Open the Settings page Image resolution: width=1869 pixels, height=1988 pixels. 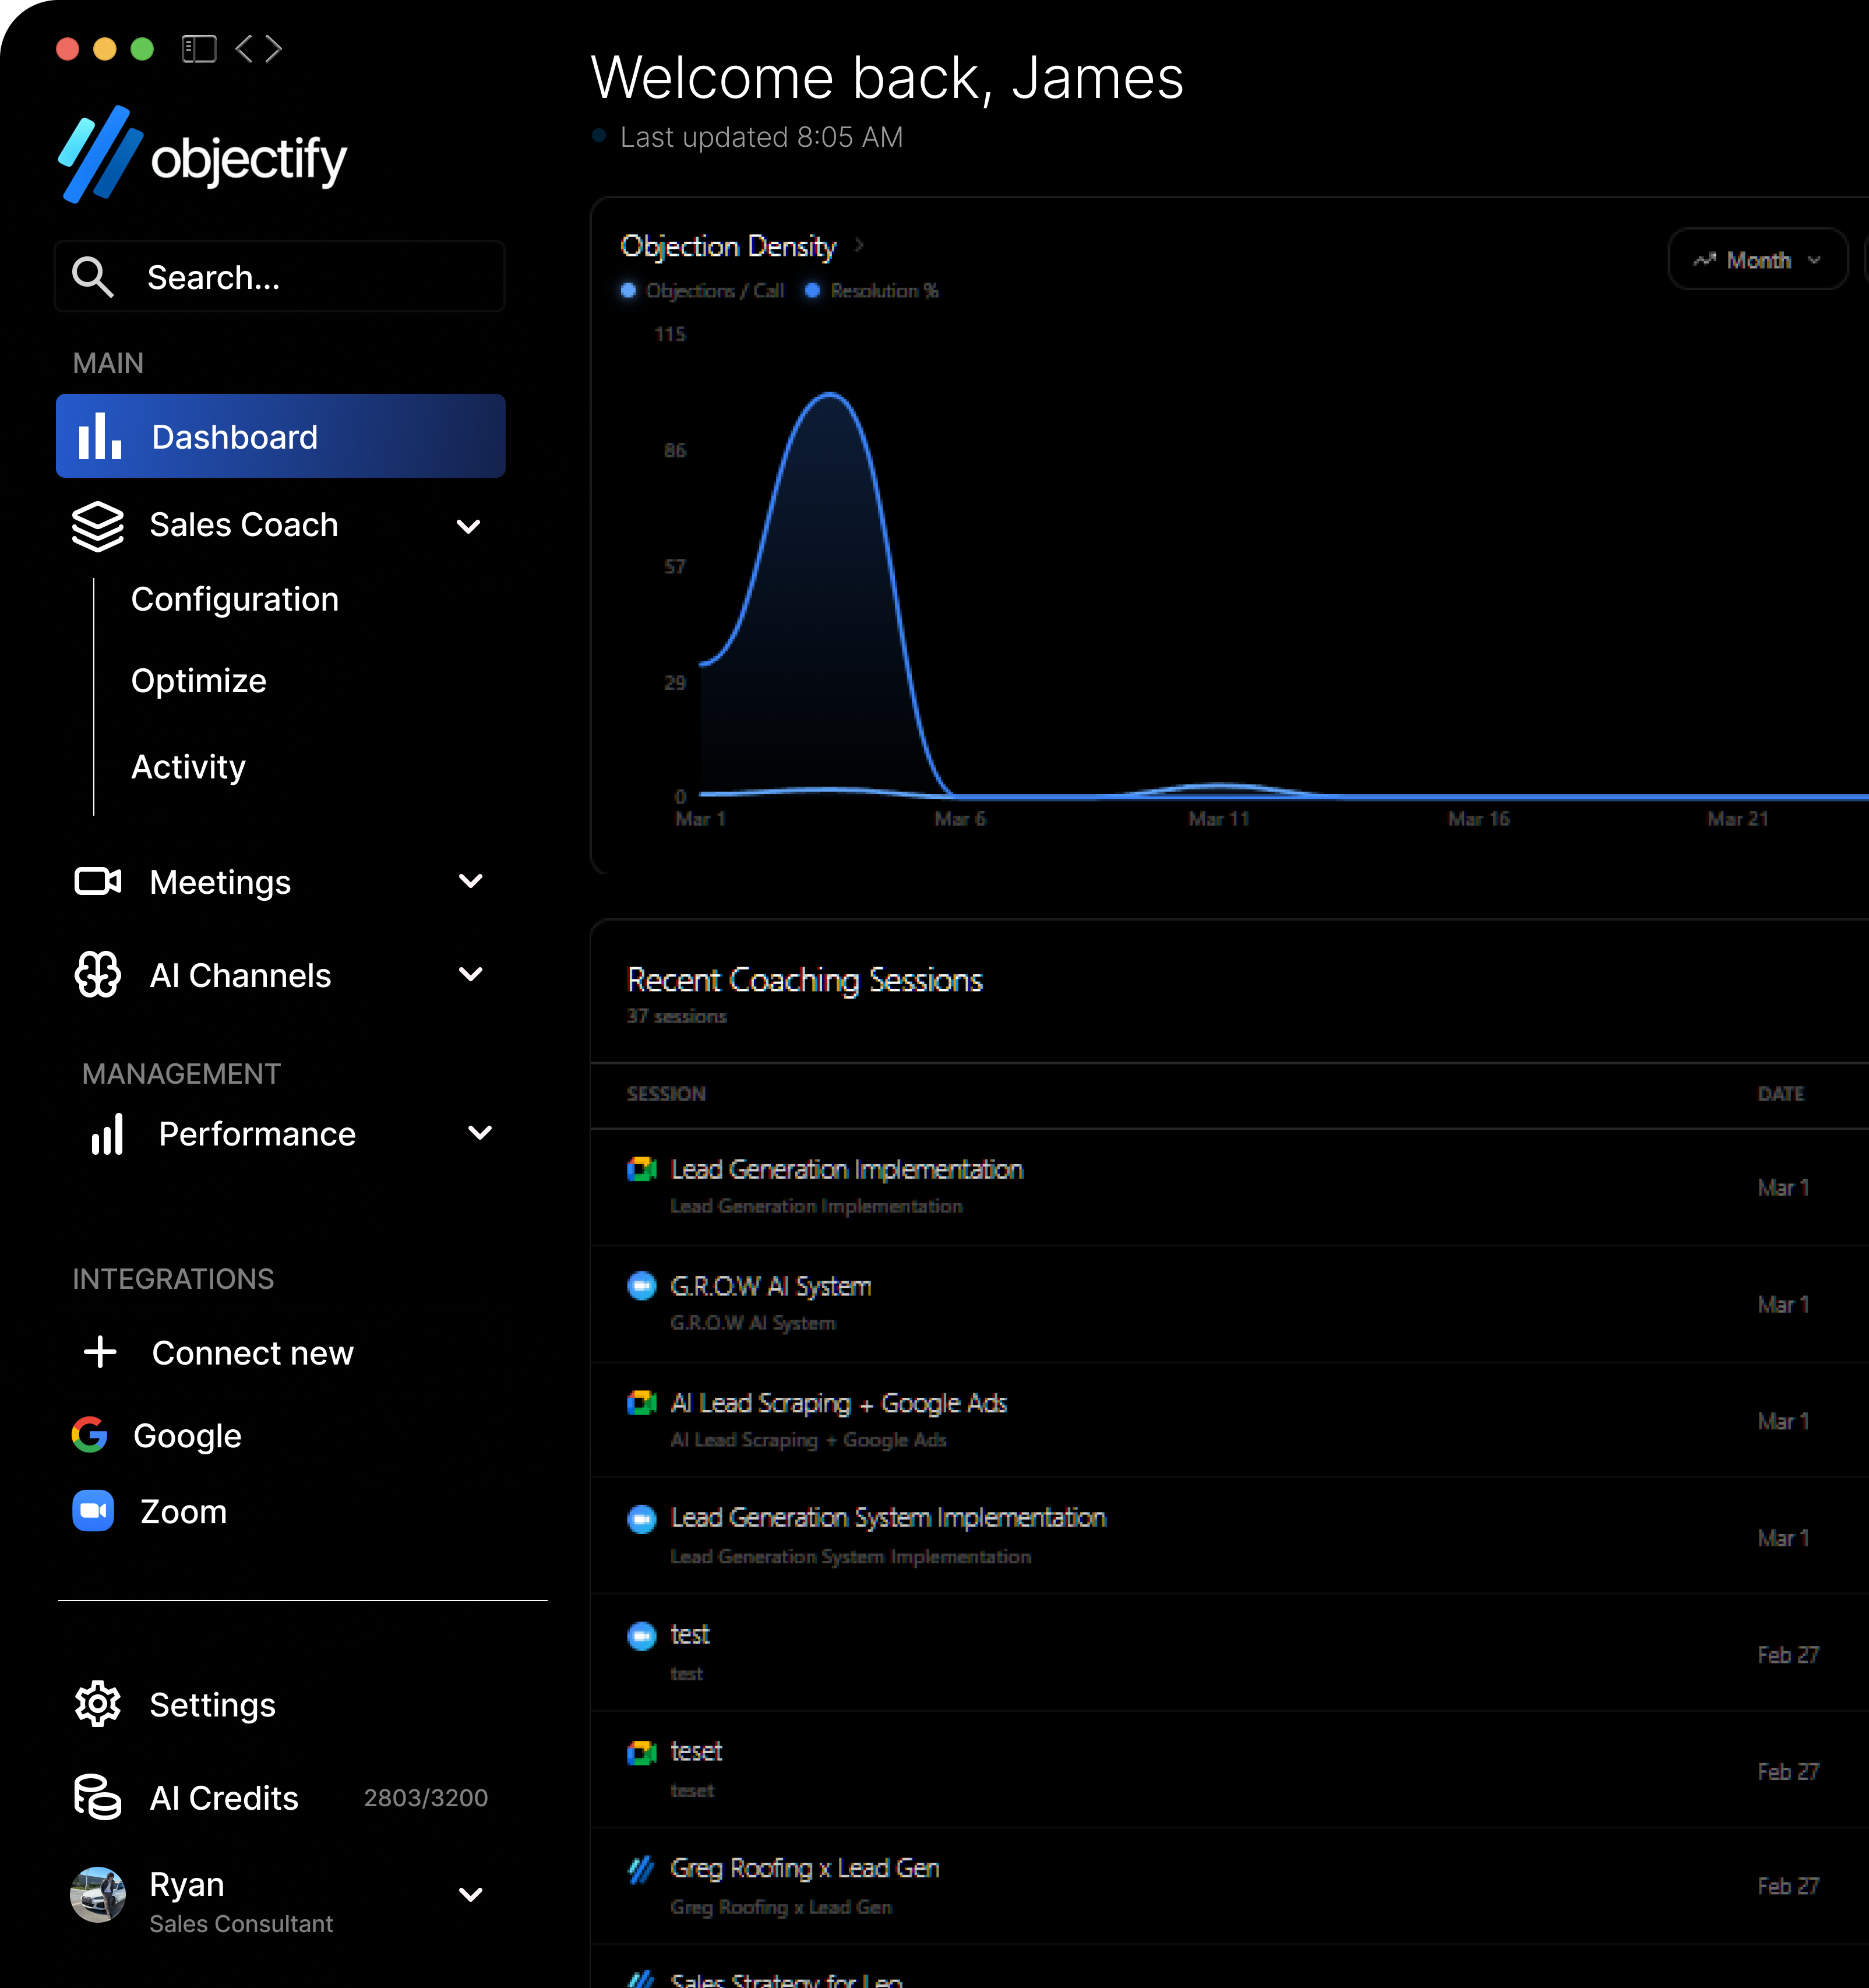(212, 1705)
